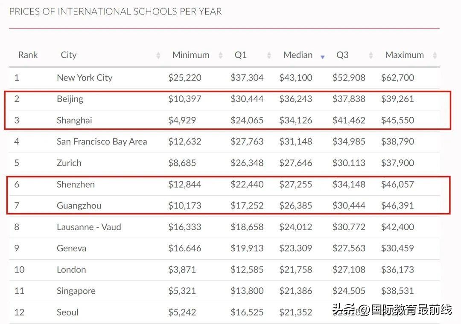Click the sort arrows beside Q1 header
Viewport: 461px width, 324px height.
pyautogui.click(x=269, y=55)
